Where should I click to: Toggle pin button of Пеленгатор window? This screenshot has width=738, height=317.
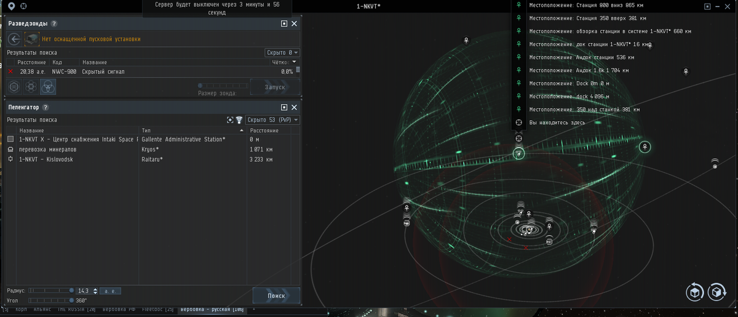coord(284,107)
